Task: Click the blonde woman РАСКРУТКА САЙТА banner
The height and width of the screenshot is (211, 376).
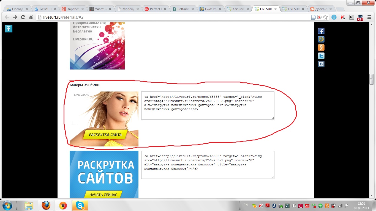Action: tap(104, 119)
